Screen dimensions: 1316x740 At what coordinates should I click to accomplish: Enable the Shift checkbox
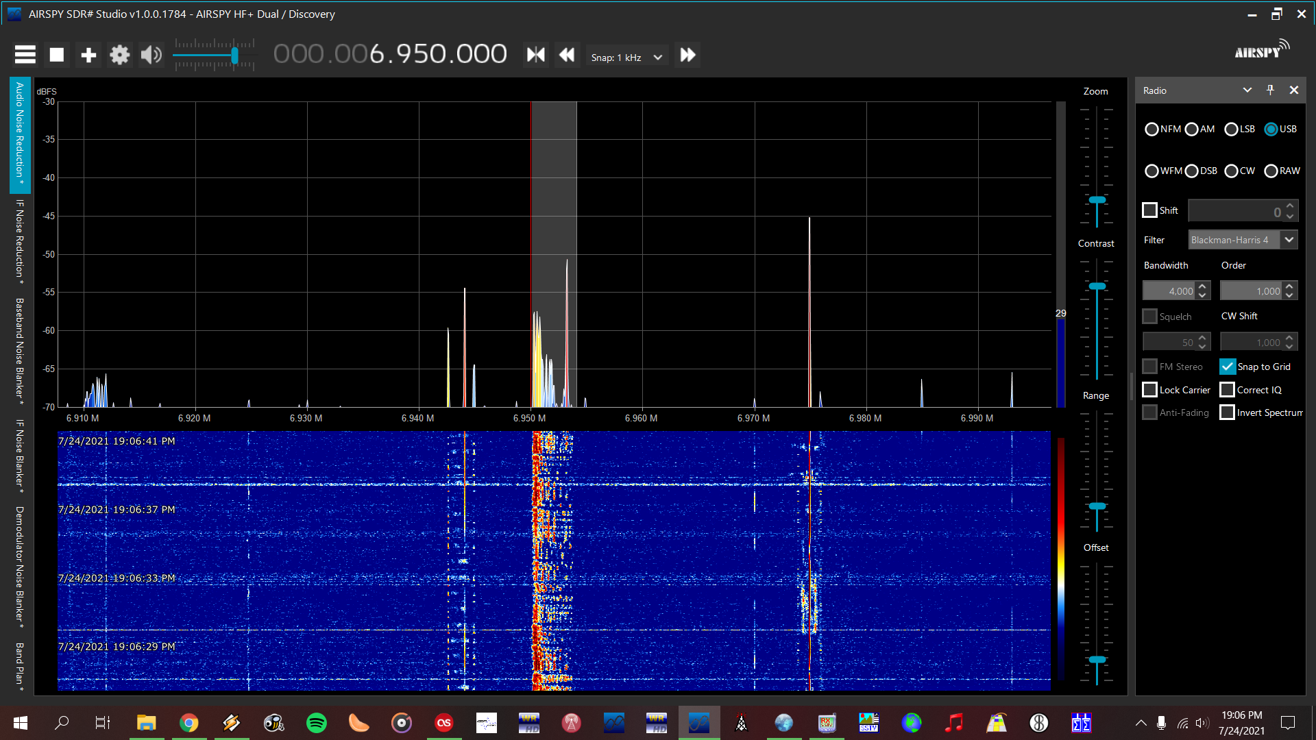click(x=1150, y=210)
